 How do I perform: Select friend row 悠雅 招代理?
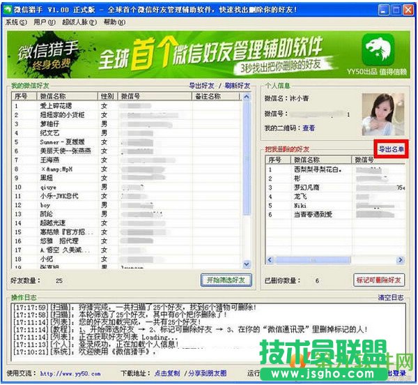[127, 241]
